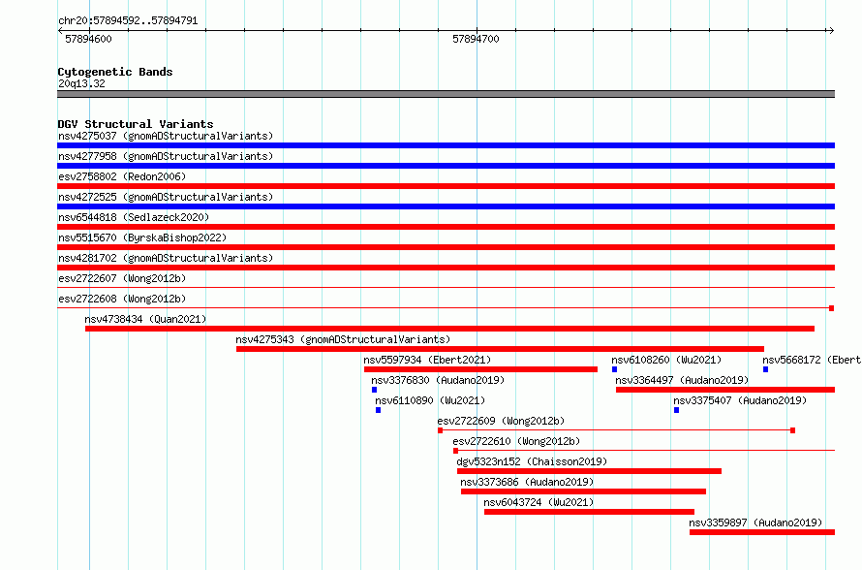Image resolution: width=862 pixels, height=570 pixels.
Task: Select nsv3364497 (Audano2019) label
Action: [x=682, y=380]
